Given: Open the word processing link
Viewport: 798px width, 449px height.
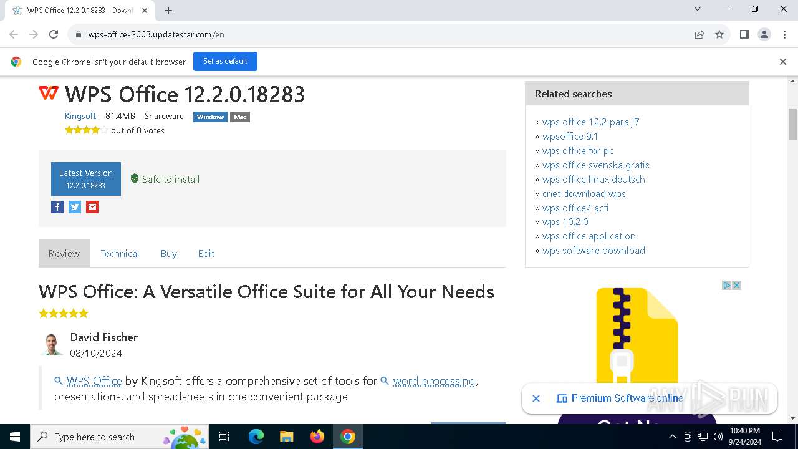Looking at the screenshot, I should [434, 381].
